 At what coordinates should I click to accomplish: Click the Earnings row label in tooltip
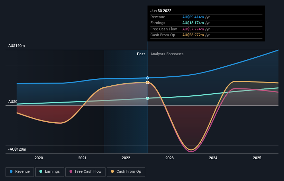pos(158,23)
